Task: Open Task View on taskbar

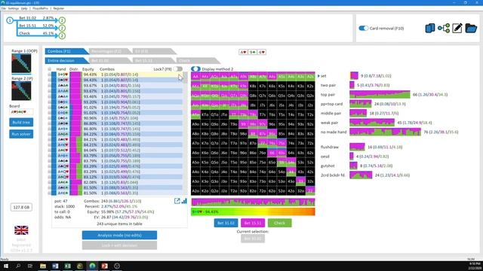Action: pos(30,266)
